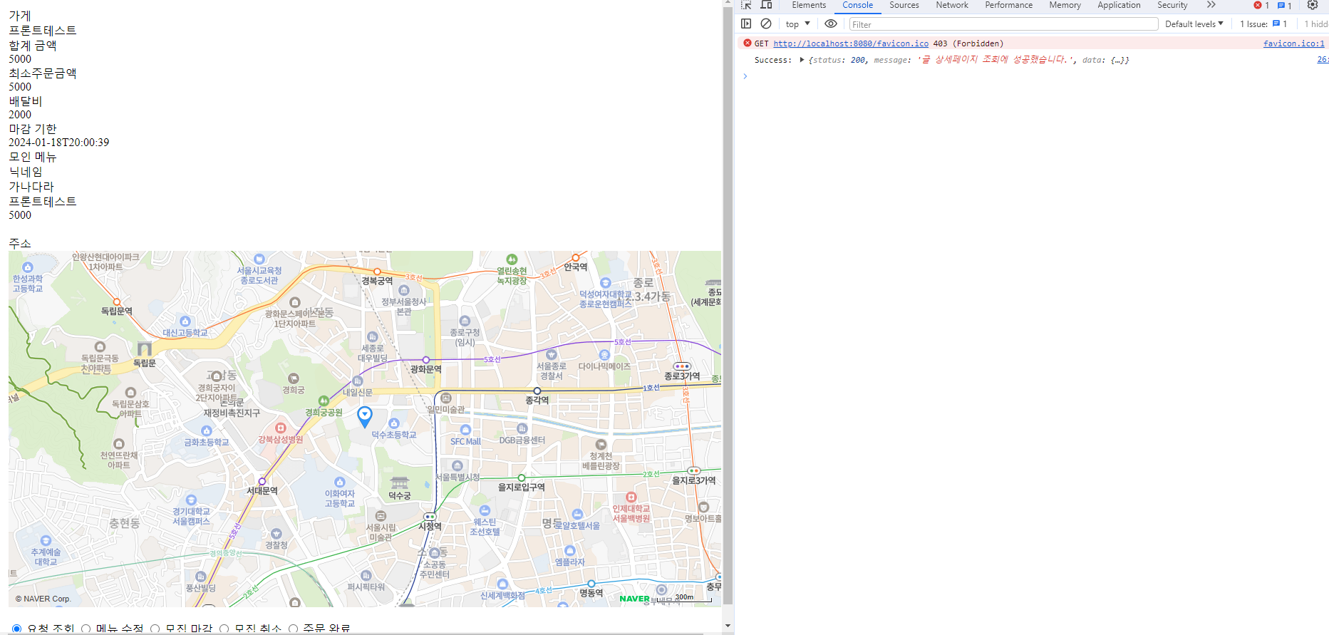This screenshot has width=1329, height=635.
Task: Click the 인제대학교 서울백병원 hospital marker
Action: pyautogui.click(x=631, y=497)
